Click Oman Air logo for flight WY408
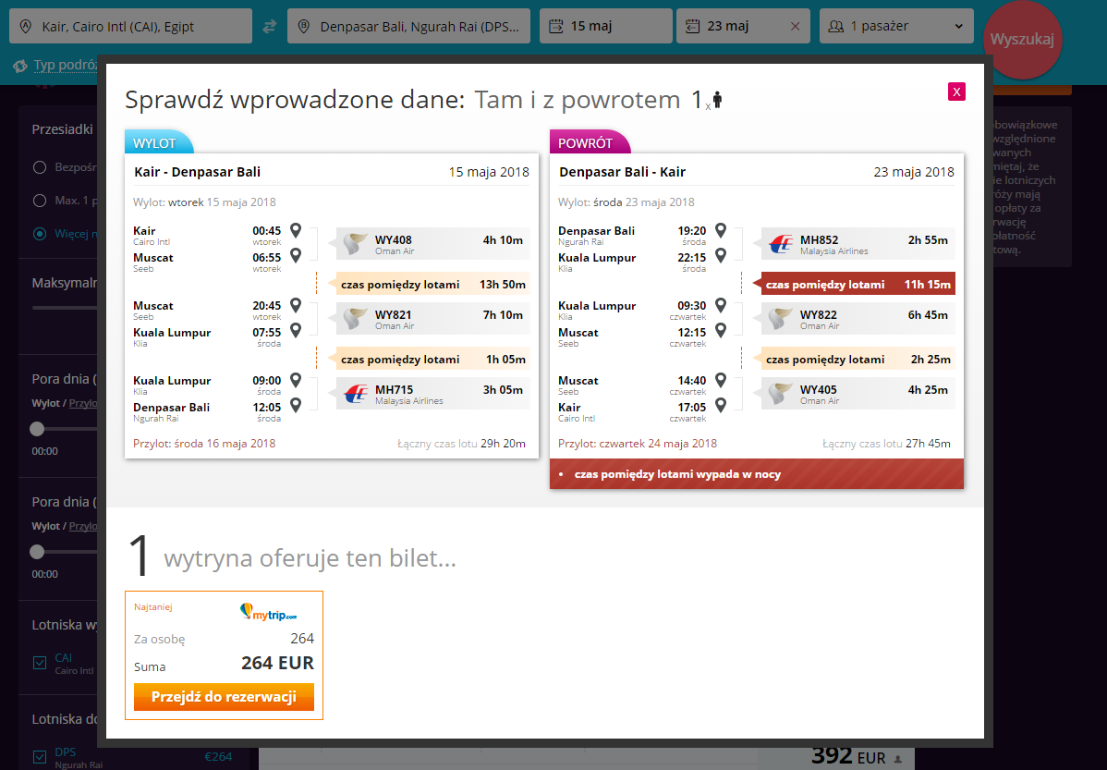 tap(355, 244)
